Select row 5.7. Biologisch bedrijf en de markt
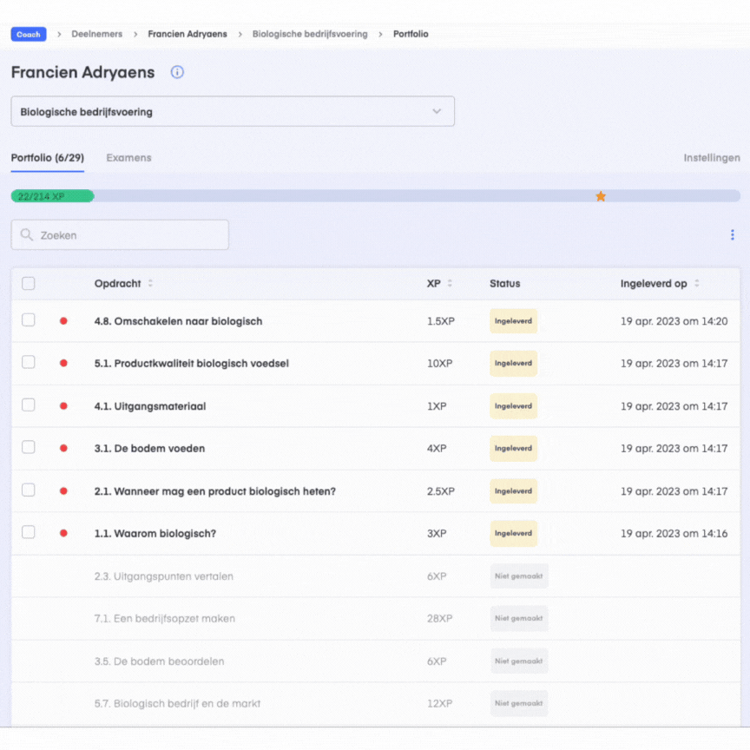The width and height of the screenshot is (750, 750). tap(376, 703)
